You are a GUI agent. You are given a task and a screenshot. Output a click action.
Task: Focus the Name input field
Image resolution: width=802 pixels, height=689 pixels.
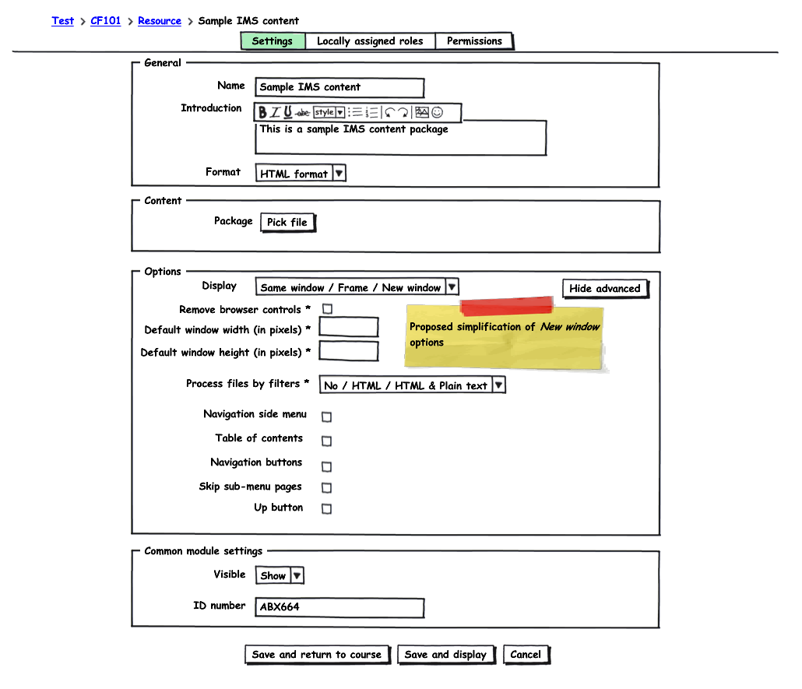pos(339,87)
